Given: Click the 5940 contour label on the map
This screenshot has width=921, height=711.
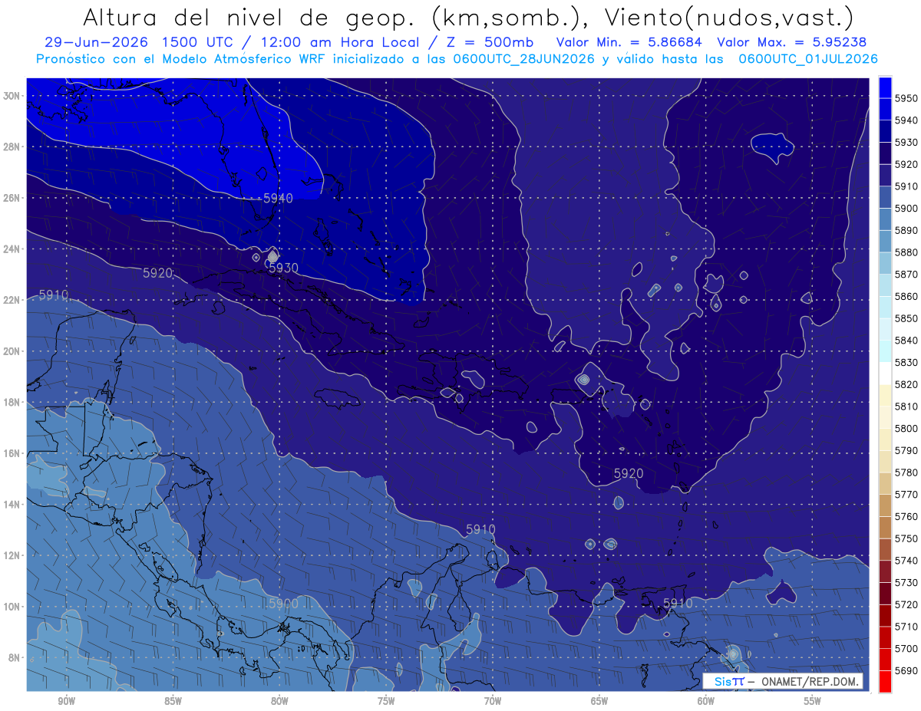Looking at the screenshot, I should point(278,198).
